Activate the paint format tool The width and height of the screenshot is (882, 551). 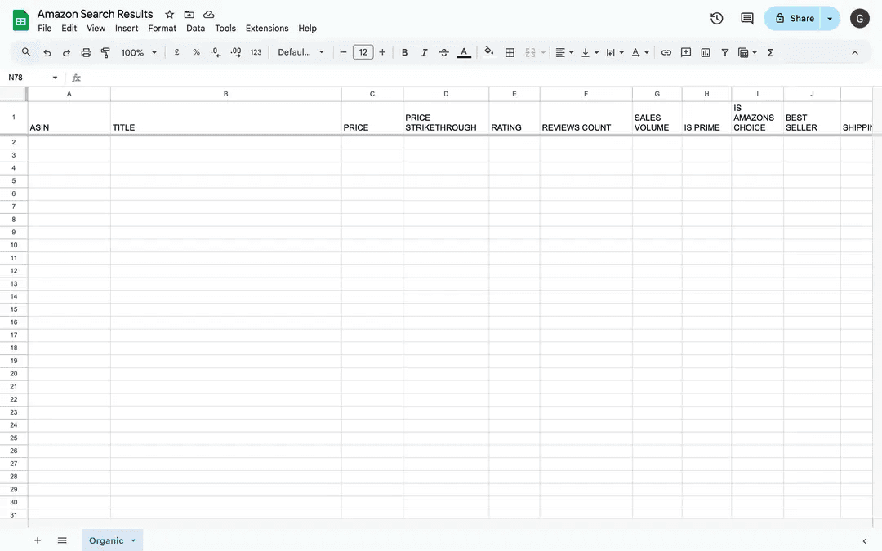(105, 52)
